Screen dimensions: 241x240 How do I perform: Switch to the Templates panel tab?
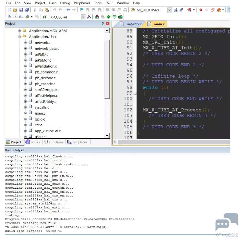[77, 142]
